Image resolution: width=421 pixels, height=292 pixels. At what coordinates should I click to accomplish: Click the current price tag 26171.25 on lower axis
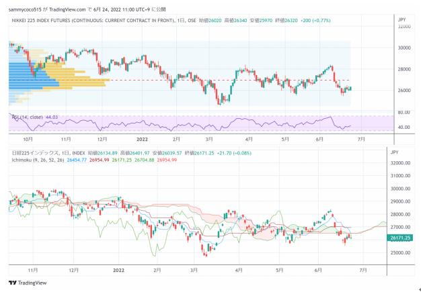(399, 238)
